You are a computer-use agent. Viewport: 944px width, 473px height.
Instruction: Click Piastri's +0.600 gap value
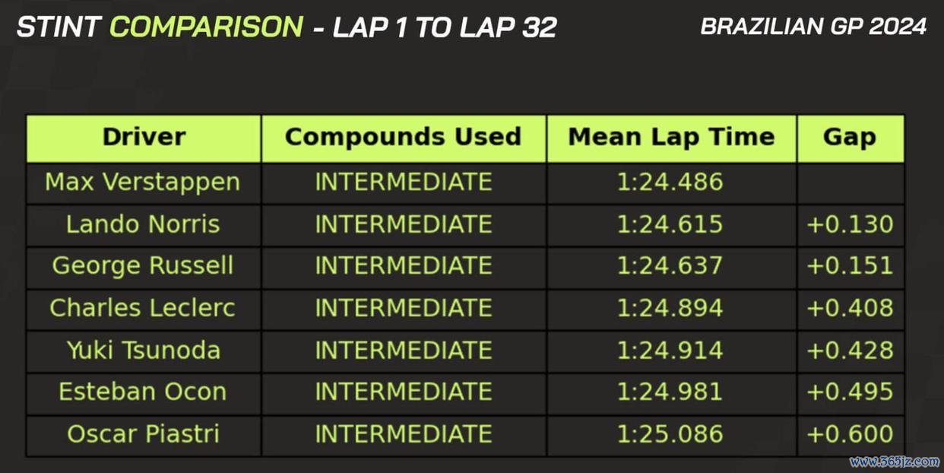tap(850, 433)
